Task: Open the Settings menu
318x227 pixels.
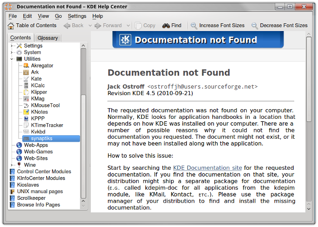Action: 77,16
